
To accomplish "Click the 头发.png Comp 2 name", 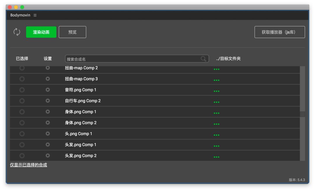I will tap(81, 156).
